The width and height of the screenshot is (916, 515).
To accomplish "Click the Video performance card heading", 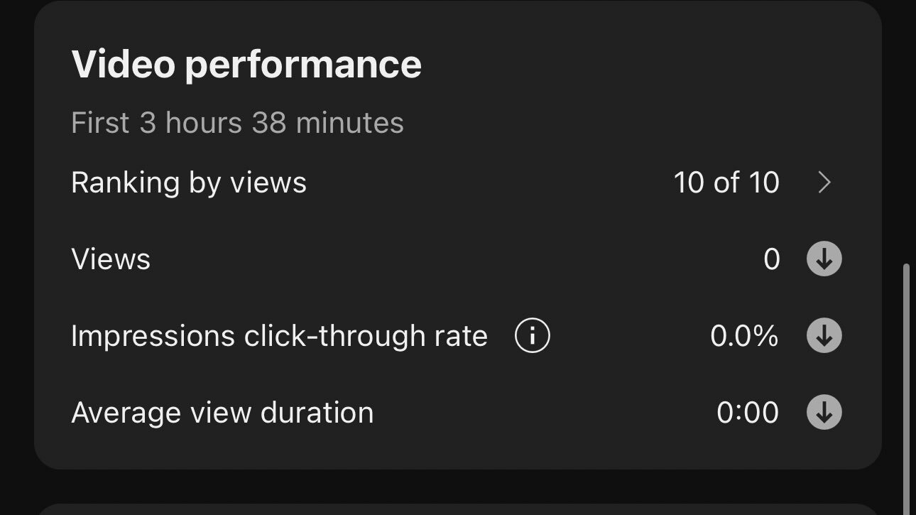I will click(246, 65).
